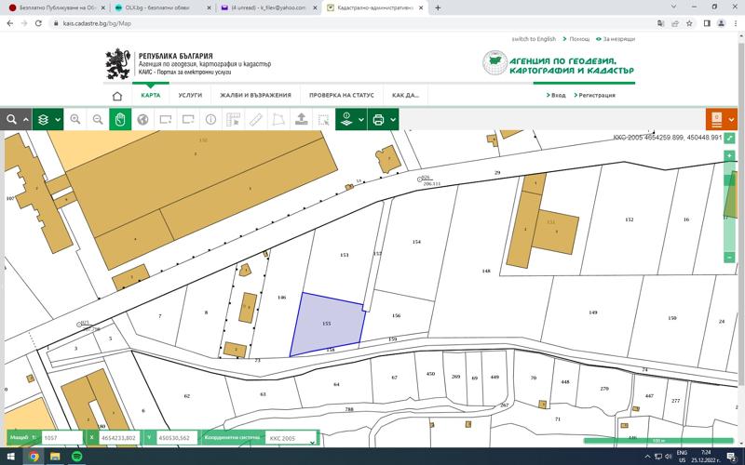Viewport: 745px width, 465px height.
Task: Switch to English link
Action: click(x=534, y=39)
